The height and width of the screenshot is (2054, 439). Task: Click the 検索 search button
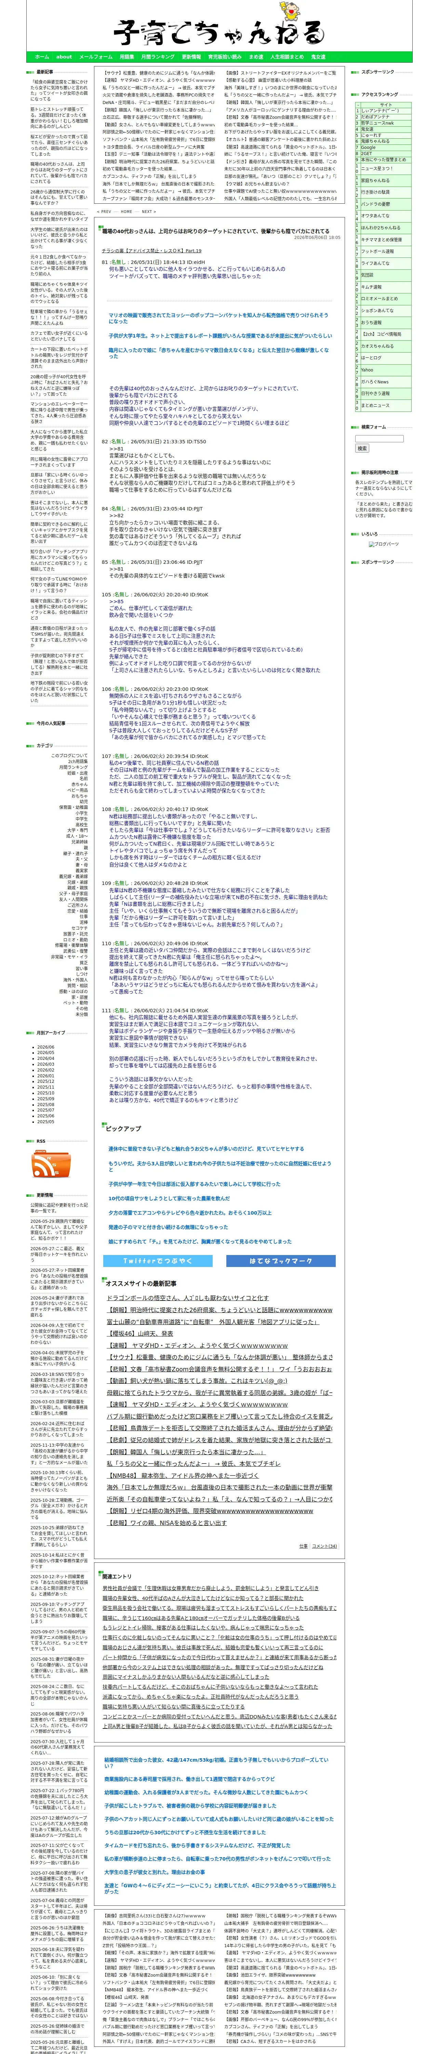(362, 448)
